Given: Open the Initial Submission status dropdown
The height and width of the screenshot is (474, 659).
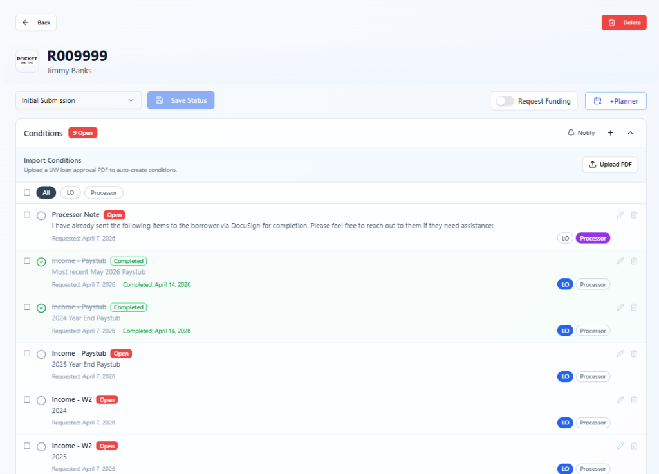Looking at the screenshot, I should pyautogui.click(x=79, y=100).
